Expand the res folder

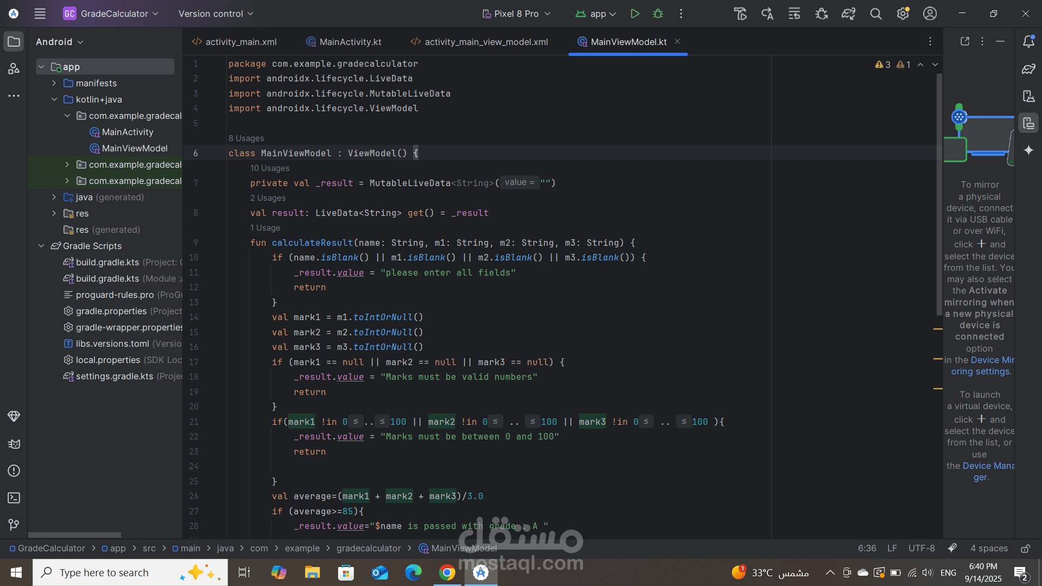(54, 213)
